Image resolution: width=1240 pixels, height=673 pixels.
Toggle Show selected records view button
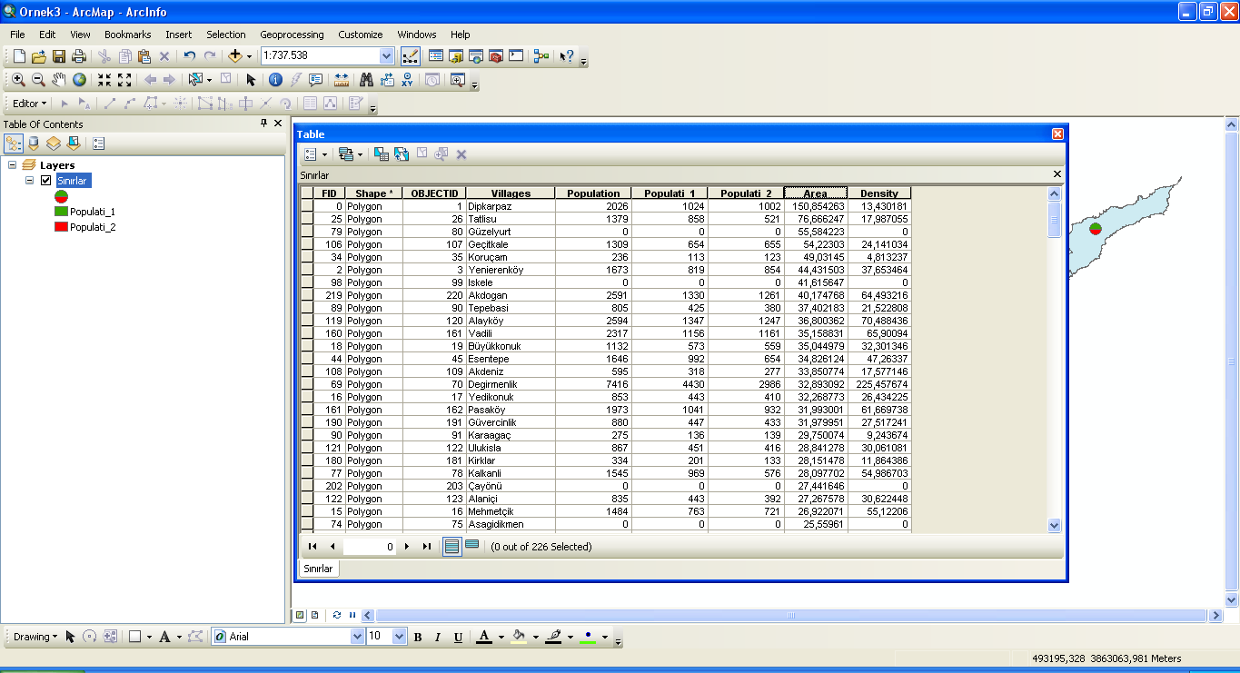472,546
